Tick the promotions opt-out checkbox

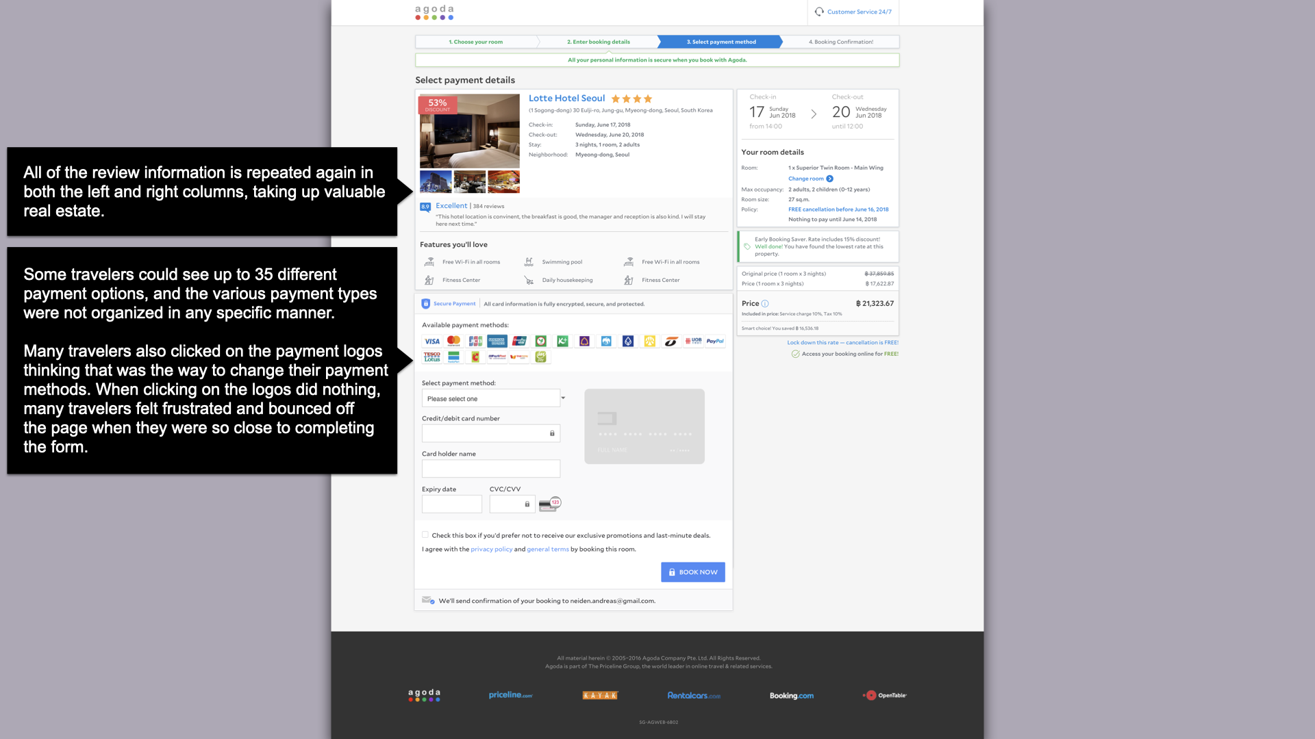pos(425,535)
